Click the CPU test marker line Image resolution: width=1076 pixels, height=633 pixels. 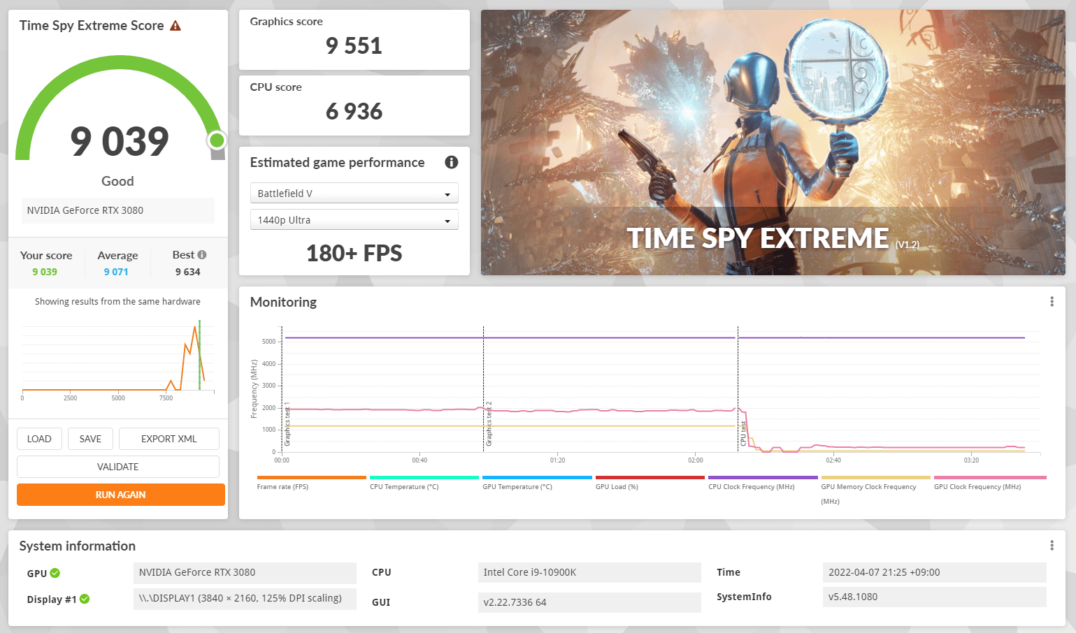(738, 389)
